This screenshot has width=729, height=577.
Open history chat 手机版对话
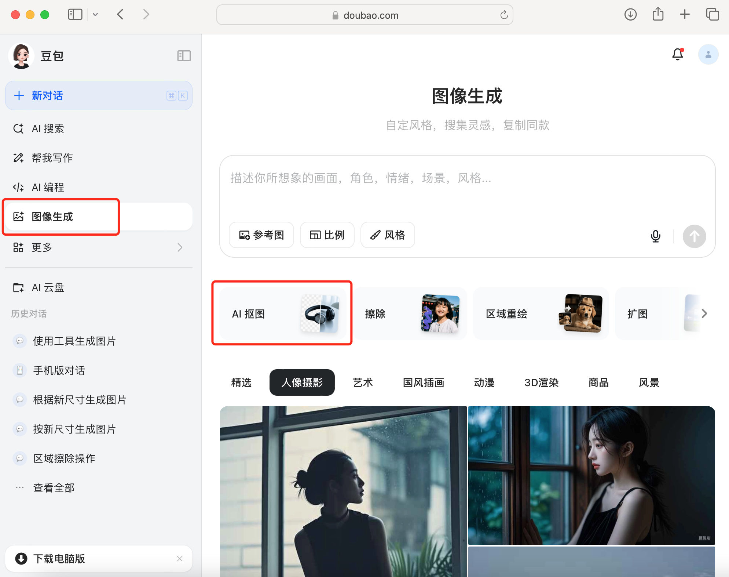click(x=99, y=370)
